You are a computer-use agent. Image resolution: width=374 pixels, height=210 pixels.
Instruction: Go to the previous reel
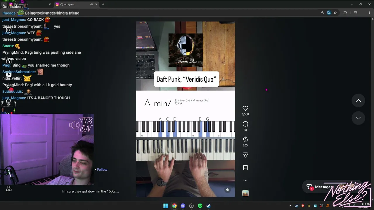coord(358,101)
